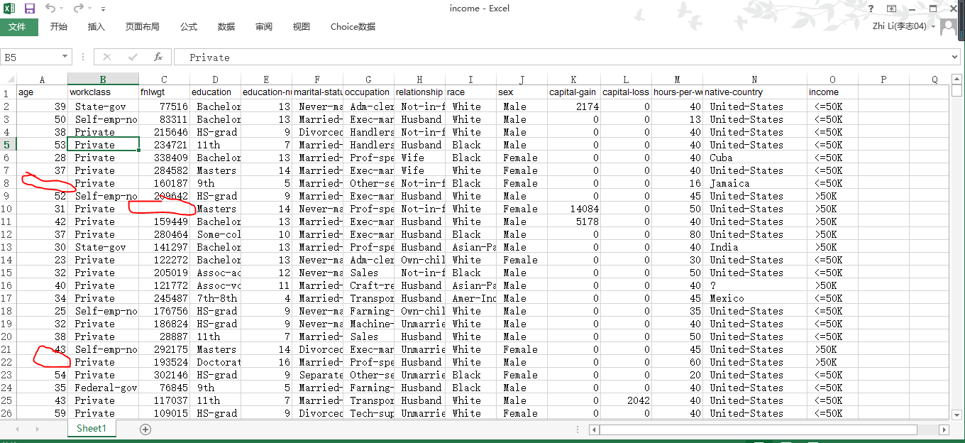Click the formula bar containing Private
Screen dimensions: 965x443
click(x=562, y=57)
